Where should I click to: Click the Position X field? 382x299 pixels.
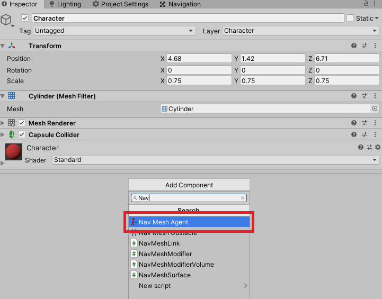click(x=199, y=58)
